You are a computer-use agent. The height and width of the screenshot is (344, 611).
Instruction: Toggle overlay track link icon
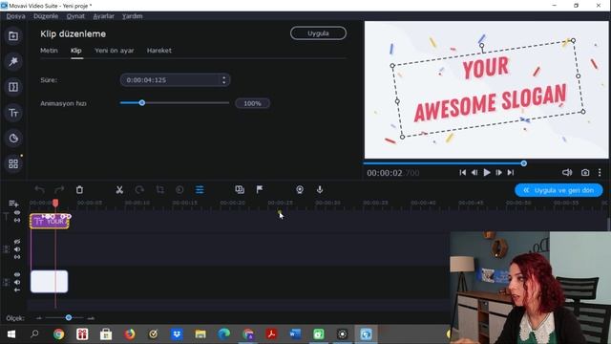[17, 257]
